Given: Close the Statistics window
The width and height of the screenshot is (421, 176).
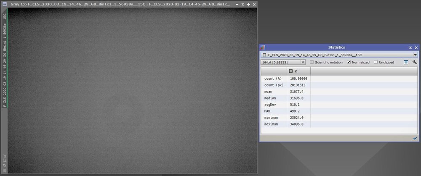Looking at the screenshot, I should 416,48.
